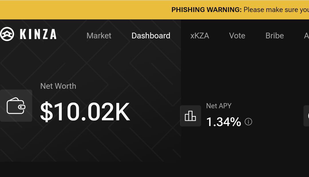Click the Net Worth label
The height and width of the screenshot is (177, 309).
(58, 86)
